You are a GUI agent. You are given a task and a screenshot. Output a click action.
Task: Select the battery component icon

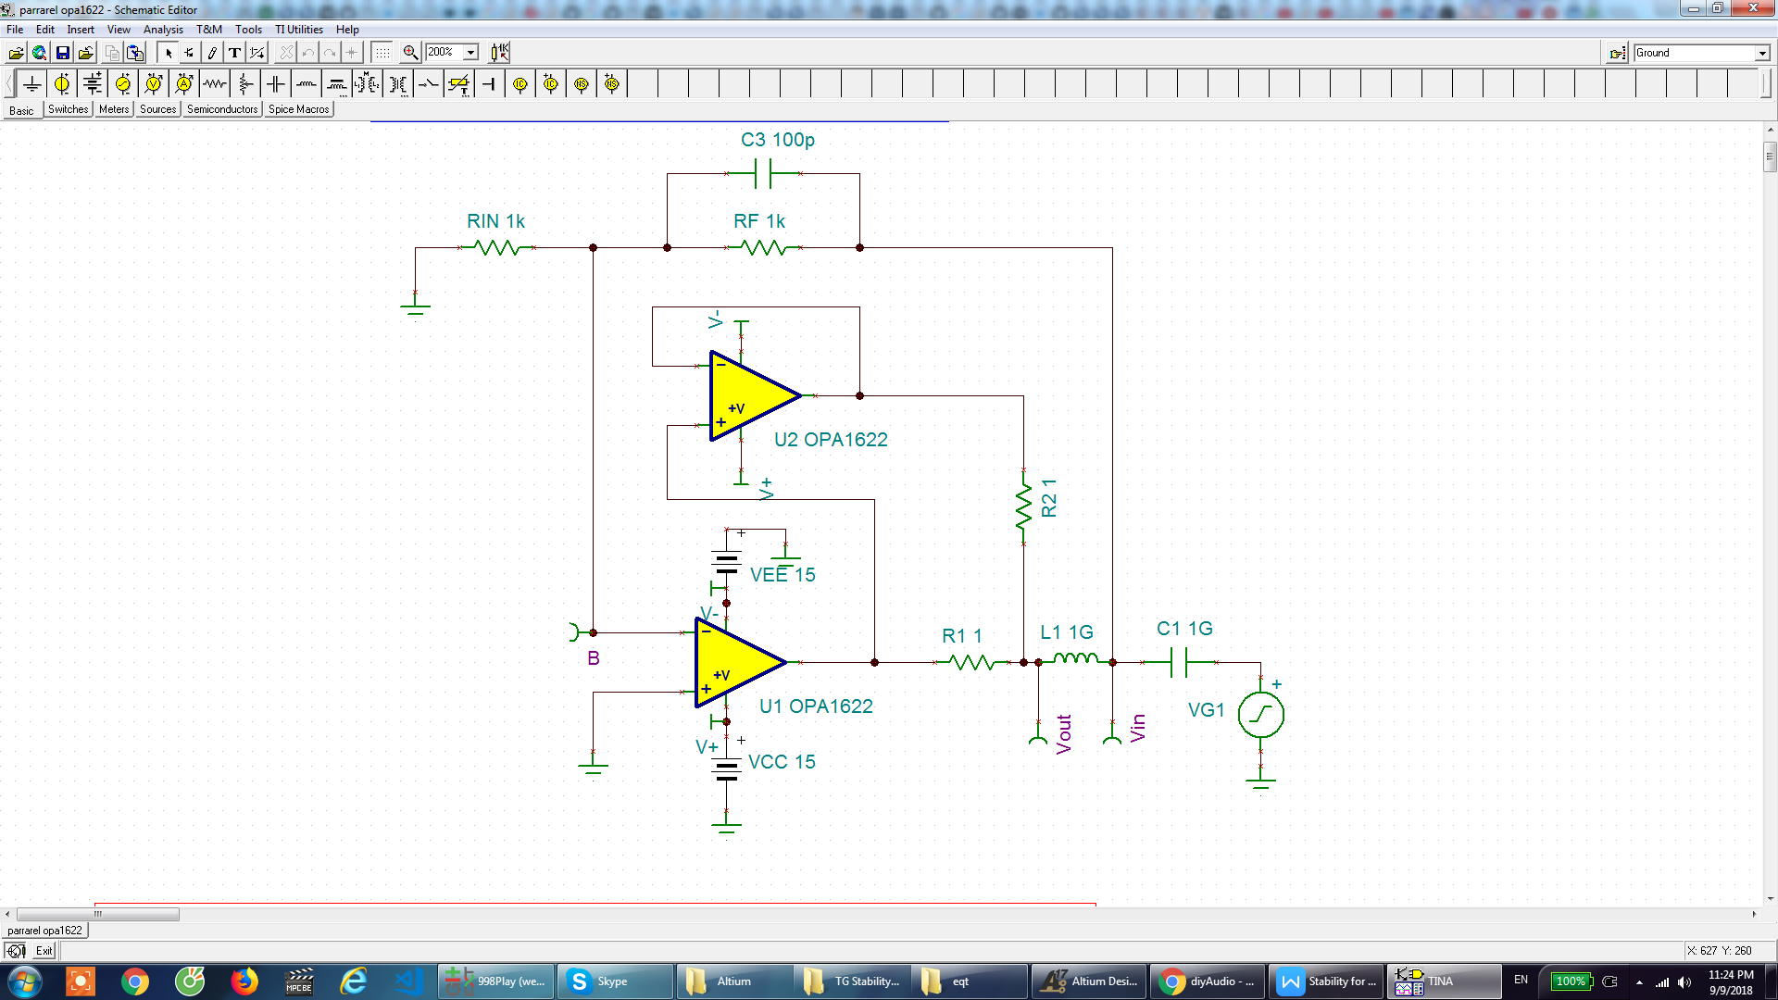pos(93,84)
